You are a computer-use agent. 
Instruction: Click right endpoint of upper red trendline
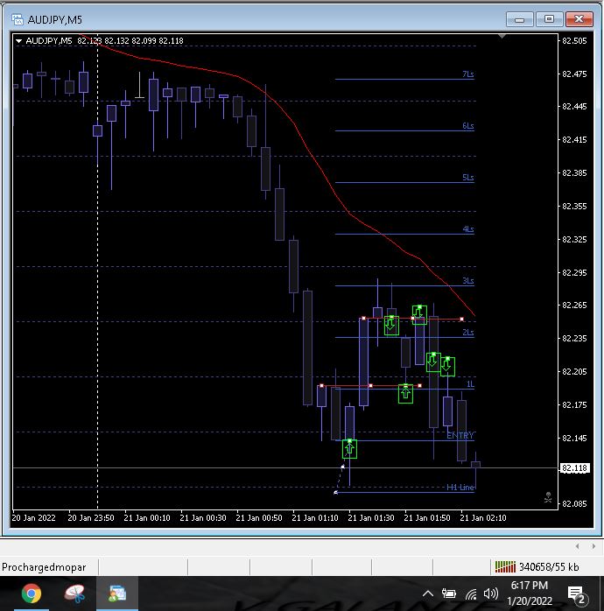(462, 320)
